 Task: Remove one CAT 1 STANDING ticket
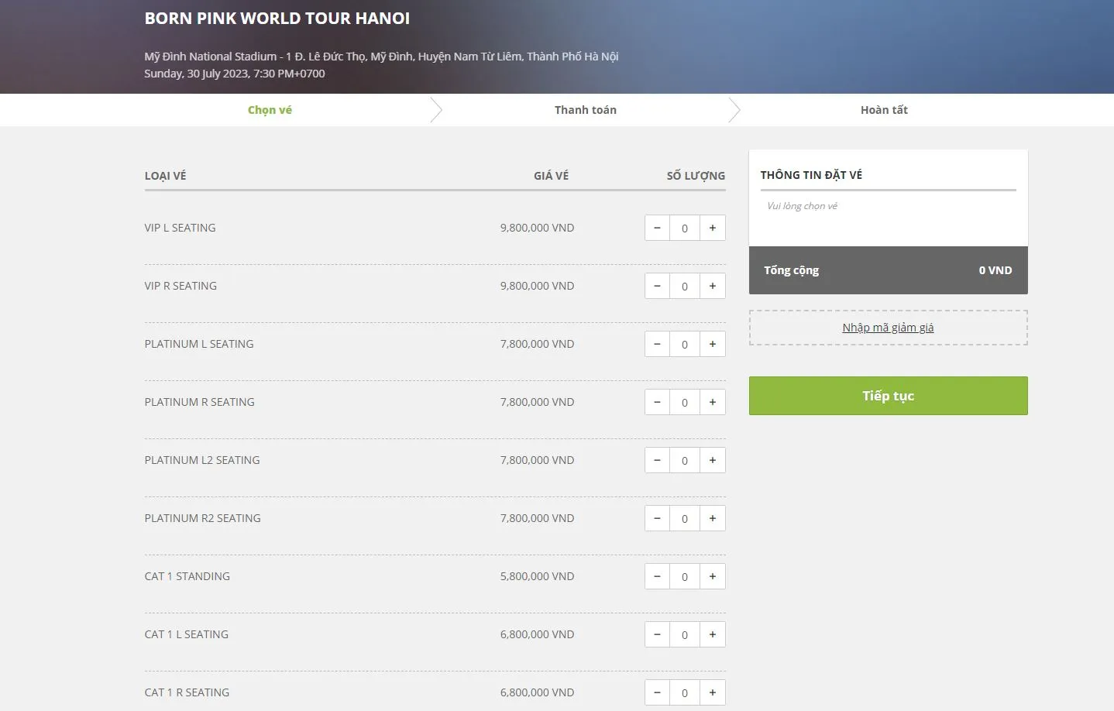pyautogui.click(x=657, y=576)
